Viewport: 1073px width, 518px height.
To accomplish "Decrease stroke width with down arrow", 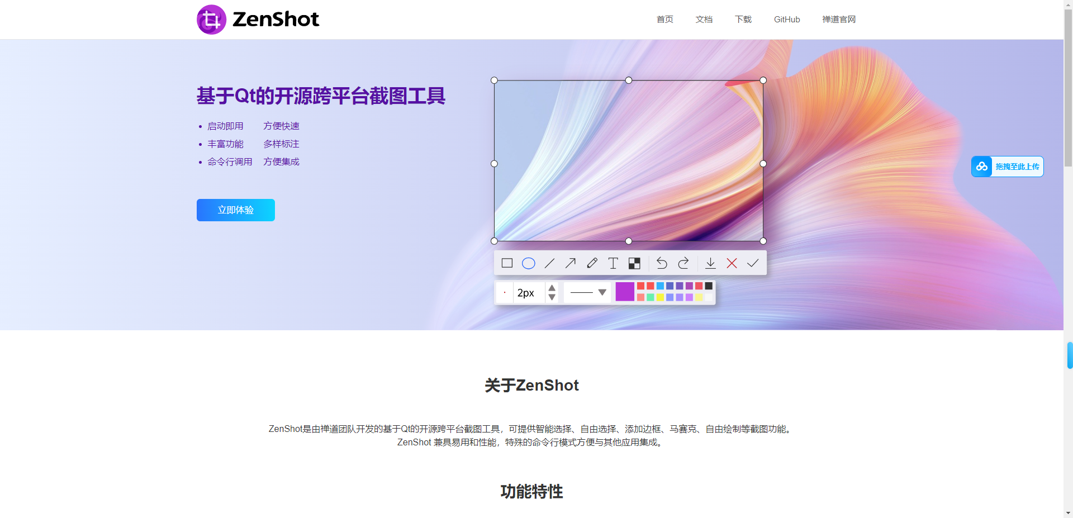I will pyautogui.click(x=552, y=297).
